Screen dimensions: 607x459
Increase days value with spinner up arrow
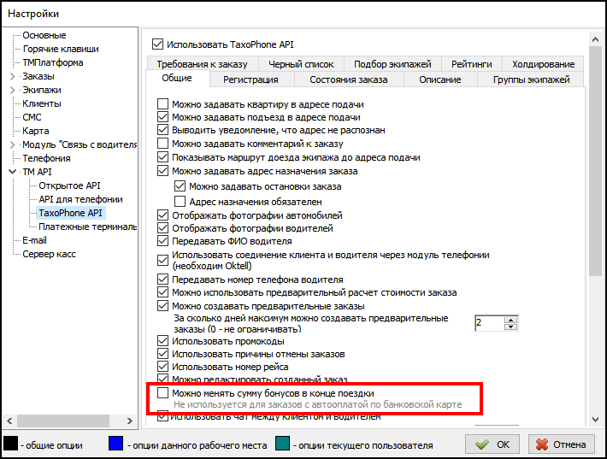pos(511,320)
